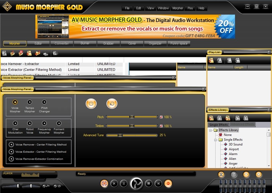272x193 pixels.
Task: Collapse the Effects Library root tree node
Action: point(210,130)
